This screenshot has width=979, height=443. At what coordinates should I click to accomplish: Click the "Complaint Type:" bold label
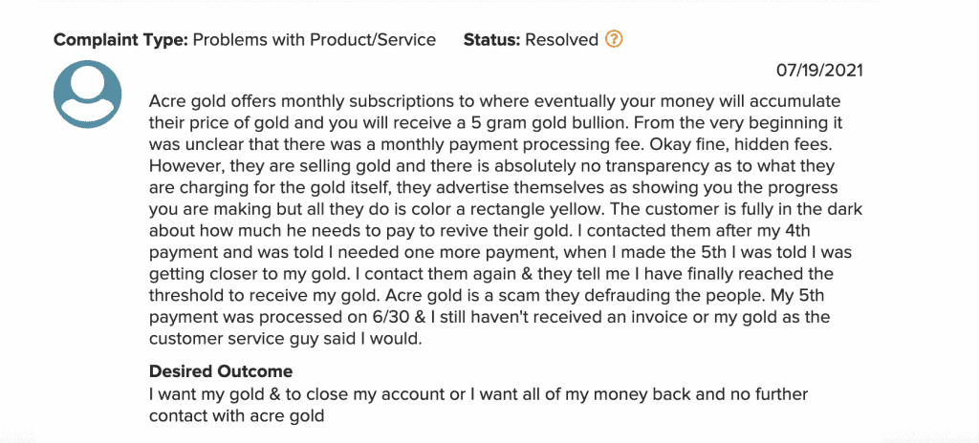(x=120, y=40)
